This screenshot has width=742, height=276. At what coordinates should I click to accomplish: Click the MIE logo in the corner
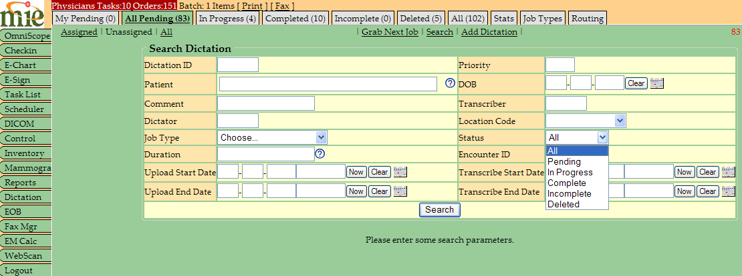(25, 13)
